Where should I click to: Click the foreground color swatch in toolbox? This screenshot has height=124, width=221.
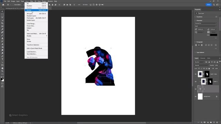pos(1,79)
